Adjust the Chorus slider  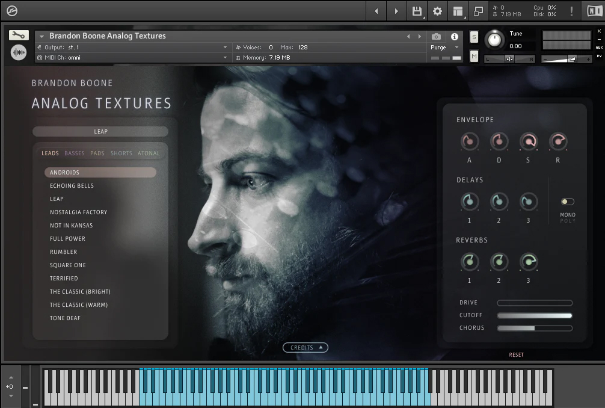click(x=535, y=328)
